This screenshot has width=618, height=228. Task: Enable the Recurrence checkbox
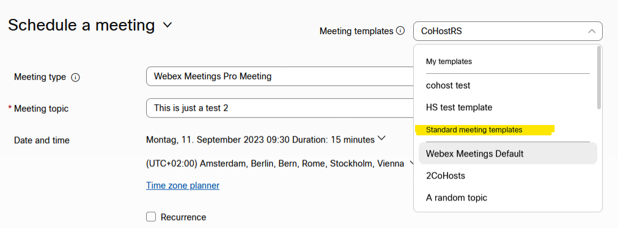(x=151, y=216)
